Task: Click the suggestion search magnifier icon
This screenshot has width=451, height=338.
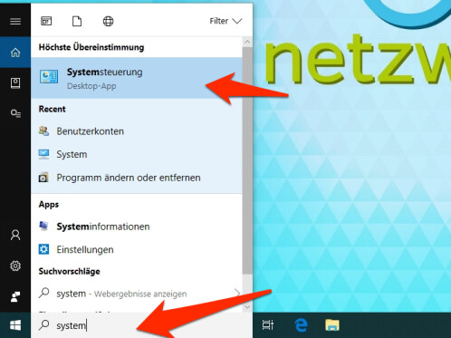Action: [x=44, y=293]
